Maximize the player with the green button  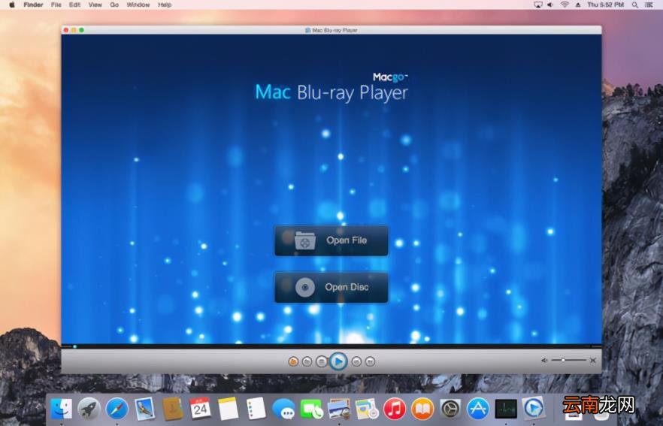(x=81, y=30)
